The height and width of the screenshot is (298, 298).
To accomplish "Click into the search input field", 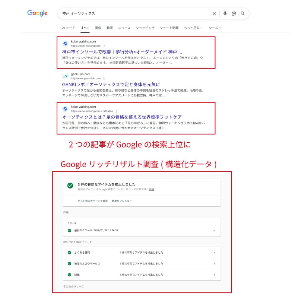I will tap(134, 13).
